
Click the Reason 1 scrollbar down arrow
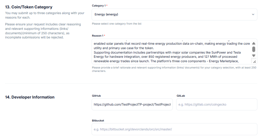(254, 56)
